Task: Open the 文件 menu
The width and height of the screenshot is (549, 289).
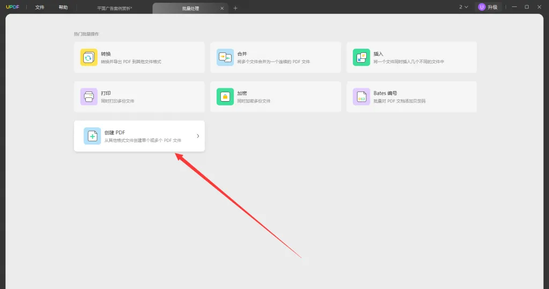Action: coord(40,7)
